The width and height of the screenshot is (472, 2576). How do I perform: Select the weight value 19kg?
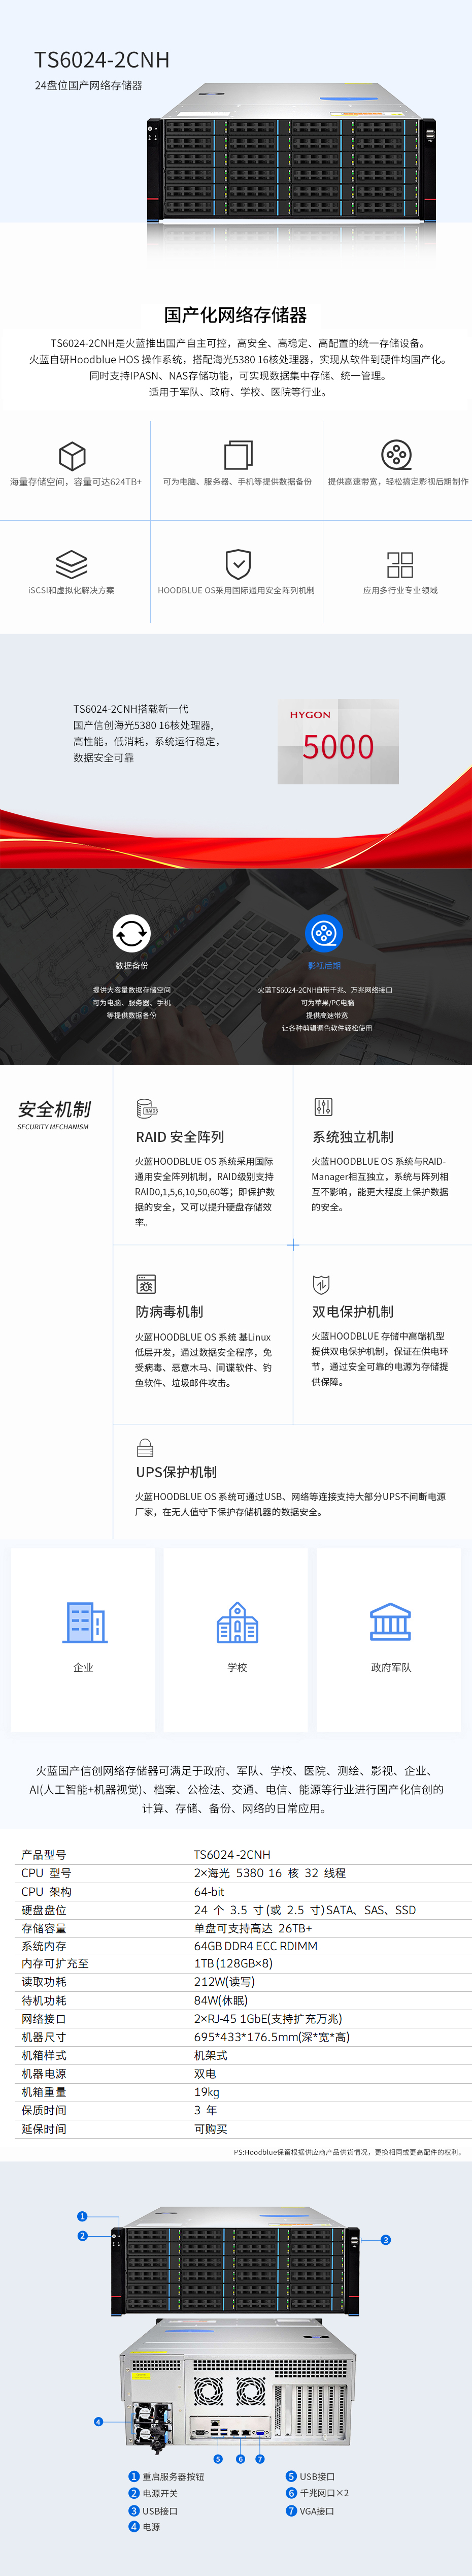(207, 2092)
